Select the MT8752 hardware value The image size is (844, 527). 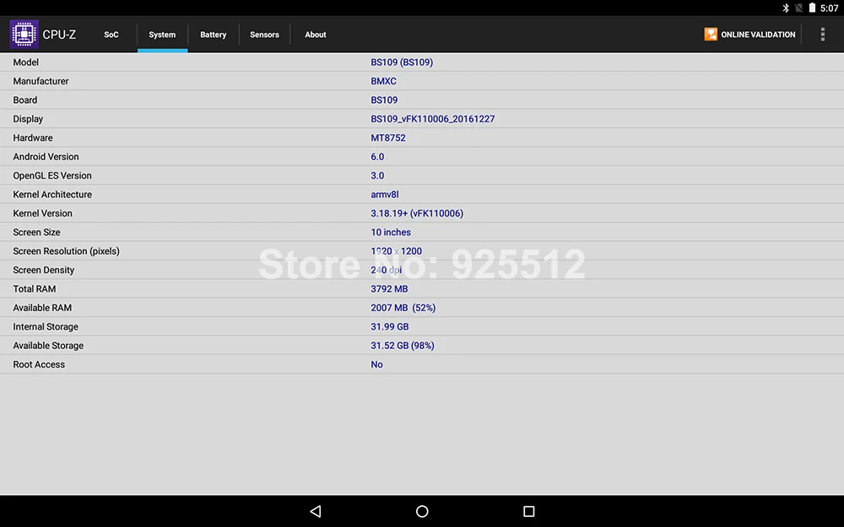point(388,137)
